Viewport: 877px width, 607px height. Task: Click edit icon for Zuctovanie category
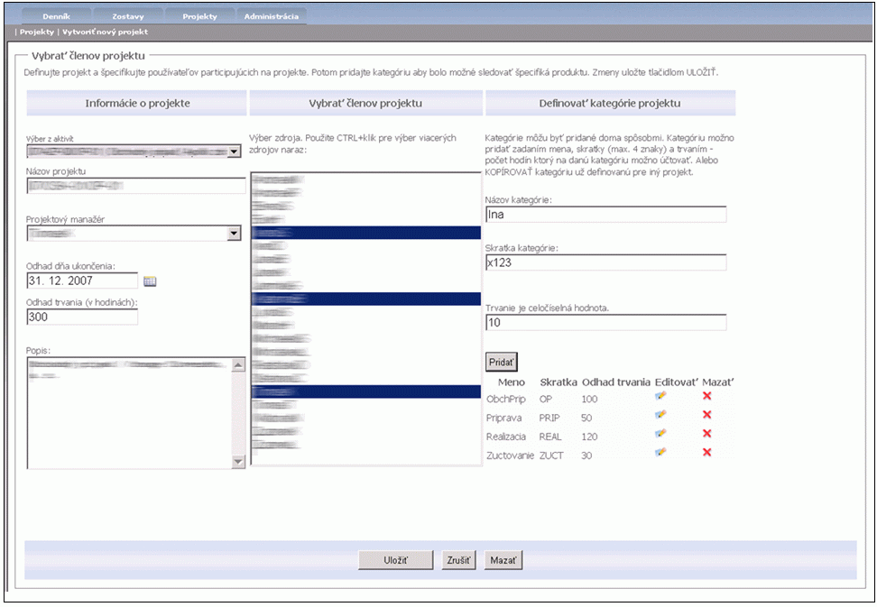tap(660, 452)
